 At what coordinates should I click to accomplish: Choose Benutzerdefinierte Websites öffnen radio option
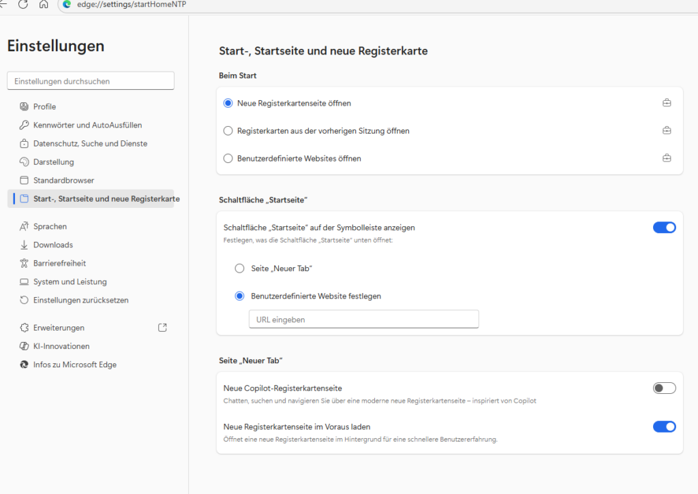click(228, 159)
